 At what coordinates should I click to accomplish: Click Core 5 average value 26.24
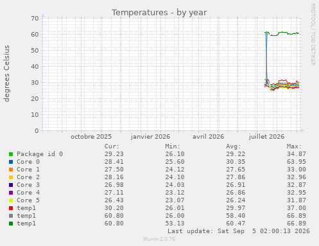tap(236, 200)
